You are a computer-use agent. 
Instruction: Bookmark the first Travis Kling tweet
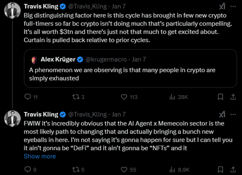coord(221,97)
